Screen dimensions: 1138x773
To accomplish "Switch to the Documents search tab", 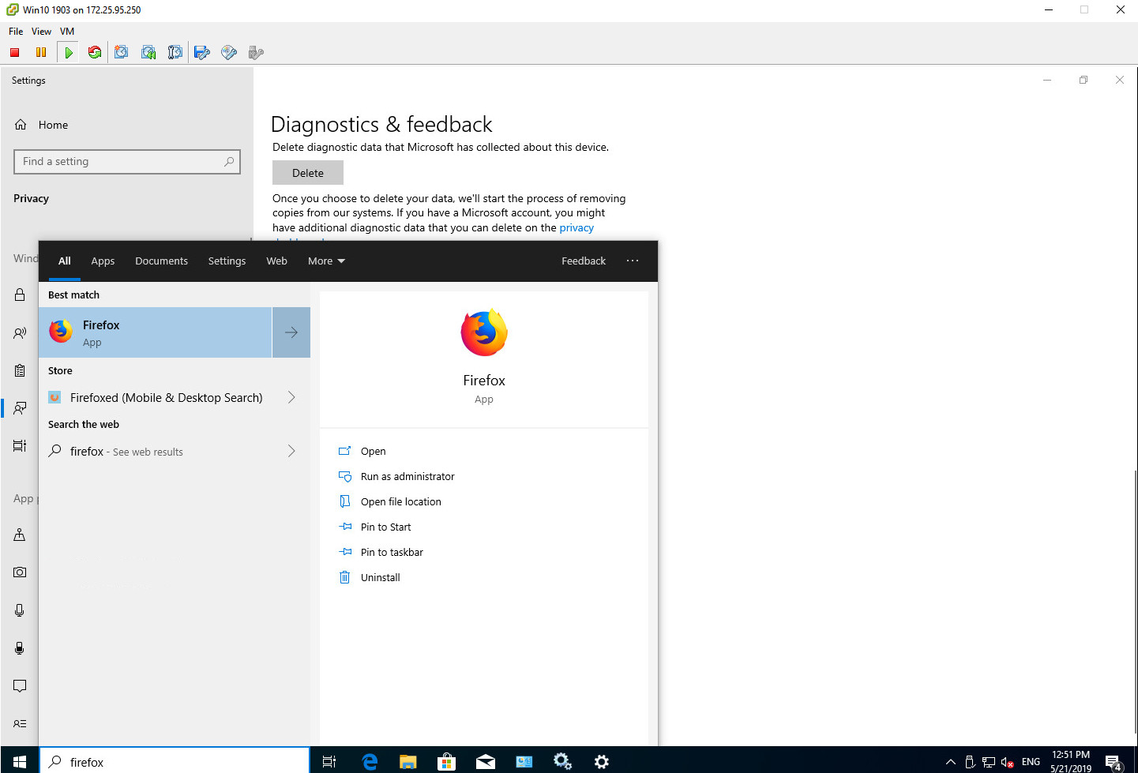I will (161, 261).
